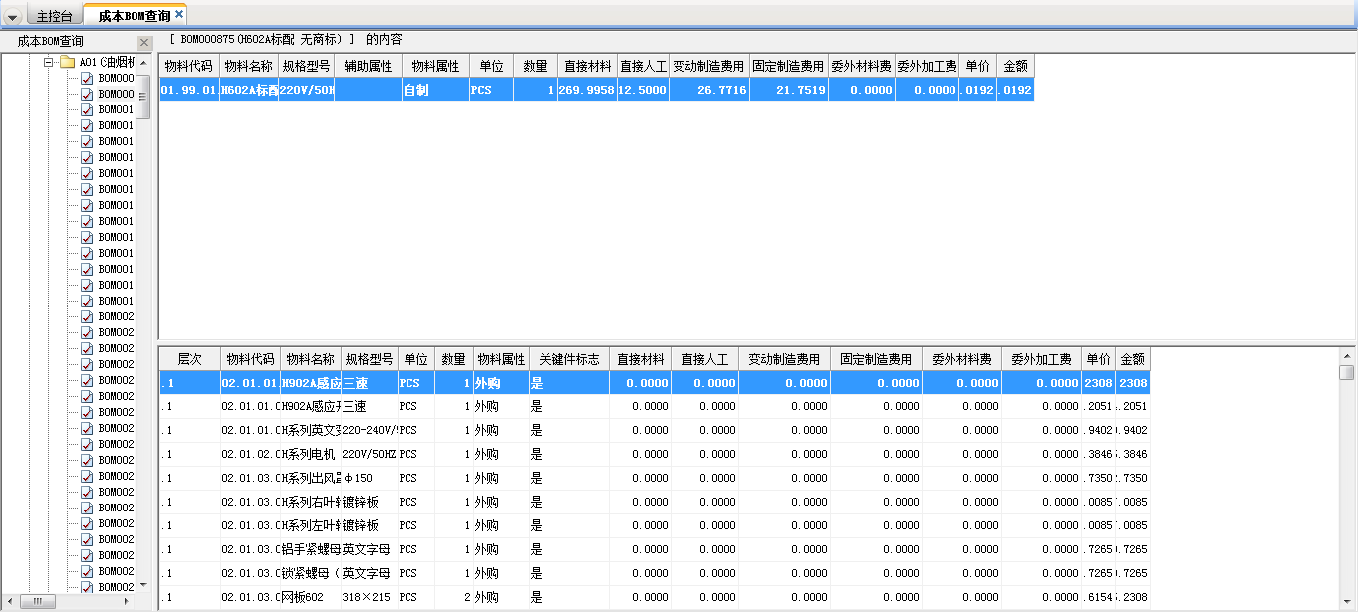The width and height of the screenshot is (1358, 612).
Task: Select the CH系列左叶 material row
Action: [655, 525]
